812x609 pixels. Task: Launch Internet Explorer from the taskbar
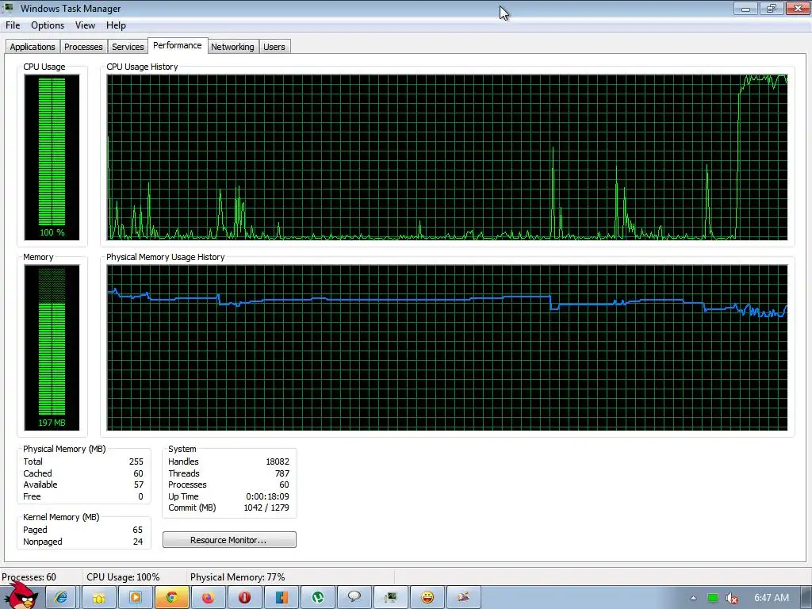click(61, 598)
